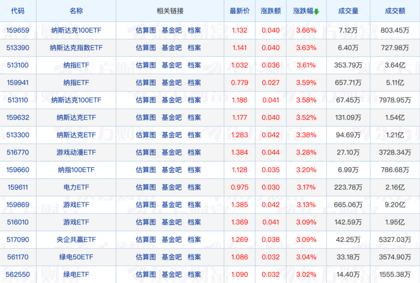Screen dimensions: 420x283
Task: Open 档案 in the 561170 row
Action: point(194,257)
